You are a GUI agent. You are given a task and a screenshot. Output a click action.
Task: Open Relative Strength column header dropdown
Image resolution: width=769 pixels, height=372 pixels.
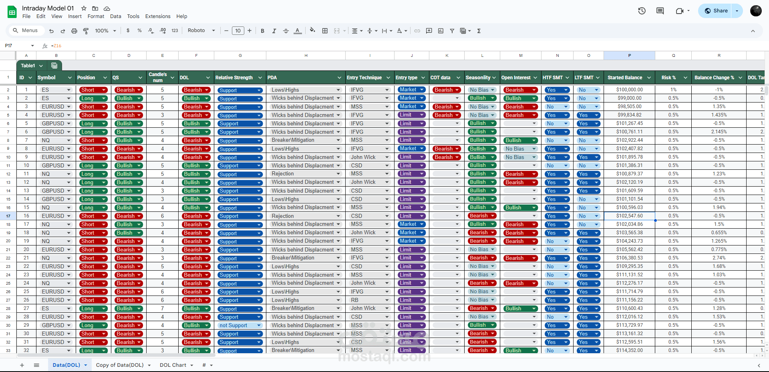[x=260, y=78]
